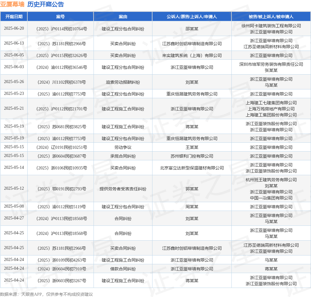The width and height of the screenshot is (311, 297).
Task: Click 上海建工七建集团有限公司
Action: pos(271,103)
